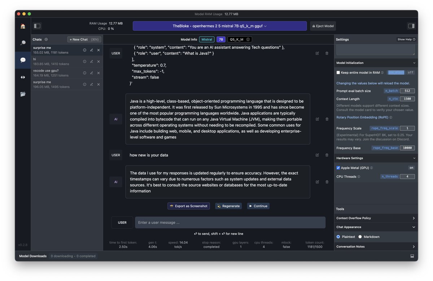This screenshot has width=433, height=281.
Task: Regenerate the last AI response
Action: pos(228,206)
